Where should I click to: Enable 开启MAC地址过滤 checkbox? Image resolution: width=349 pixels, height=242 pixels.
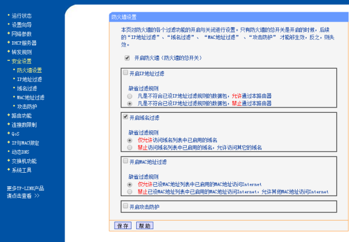pos(126,161)
